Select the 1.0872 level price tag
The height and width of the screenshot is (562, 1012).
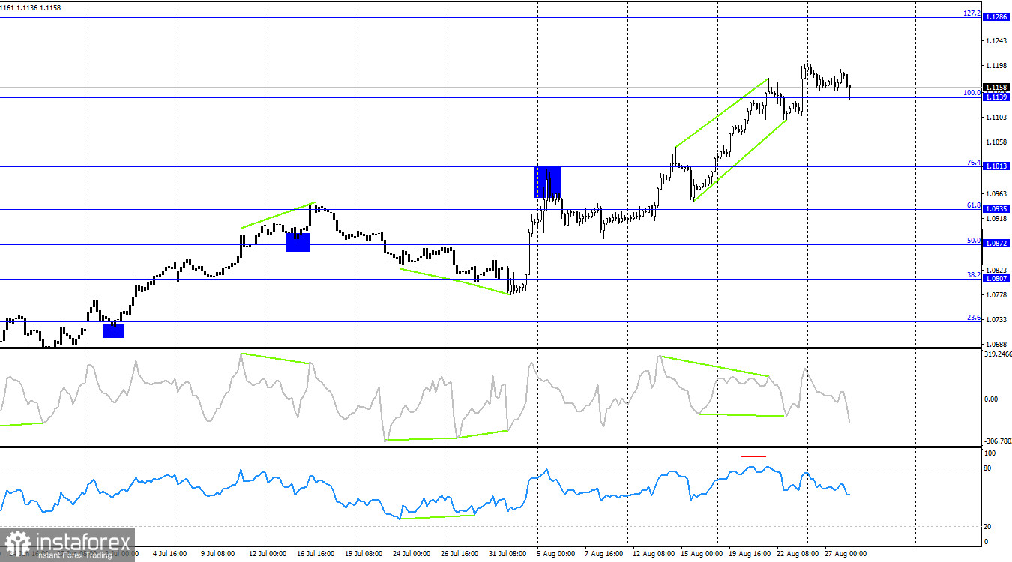tap(995, 244)
